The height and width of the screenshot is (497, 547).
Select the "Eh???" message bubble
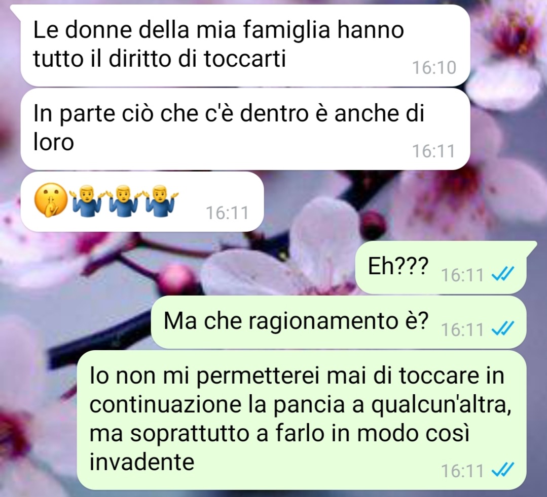441,267
